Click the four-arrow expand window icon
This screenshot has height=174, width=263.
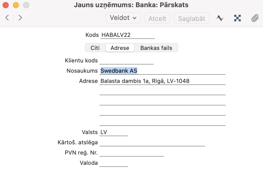238,18
